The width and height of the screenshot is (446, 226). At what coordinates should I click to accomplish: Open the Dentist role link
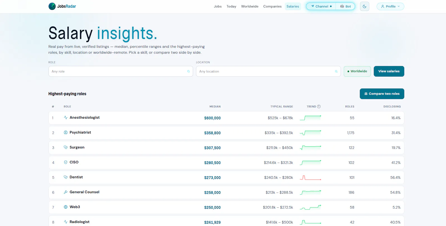coord(76,177)
